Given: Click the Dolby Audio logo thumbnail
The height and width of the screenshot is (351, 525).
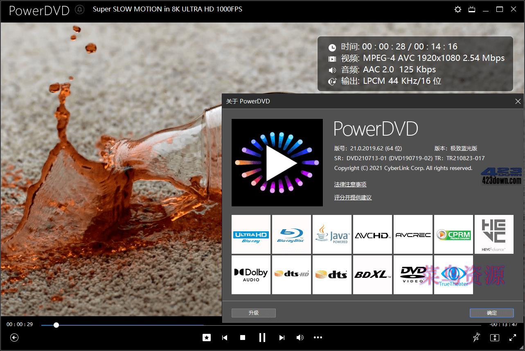Looking at the screenshot, I should coord(251,275).
